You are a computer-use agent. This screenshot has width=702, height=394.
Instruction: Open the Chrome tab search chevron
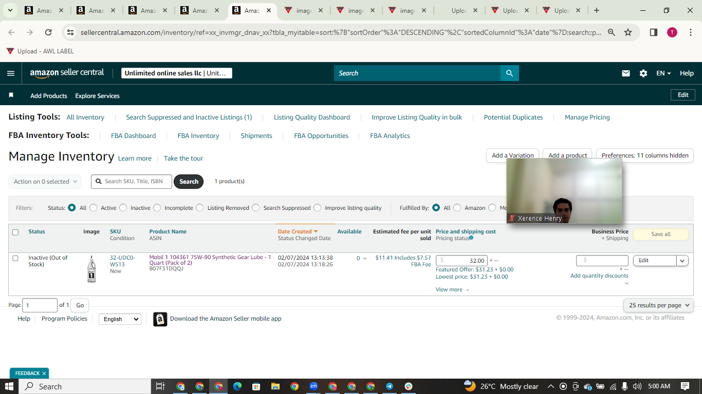click(x=10, y=10)
